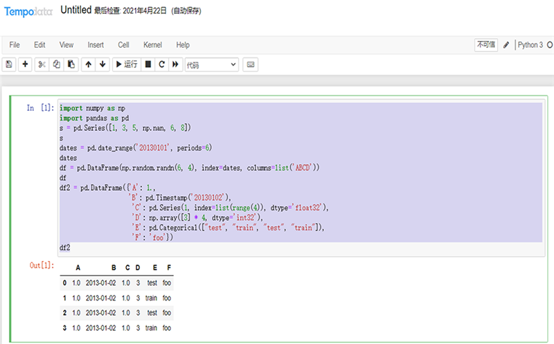Click the save notebook icon
Image resolution: width=554 pixels, height=344 pixels.
(x=9, y=64)
